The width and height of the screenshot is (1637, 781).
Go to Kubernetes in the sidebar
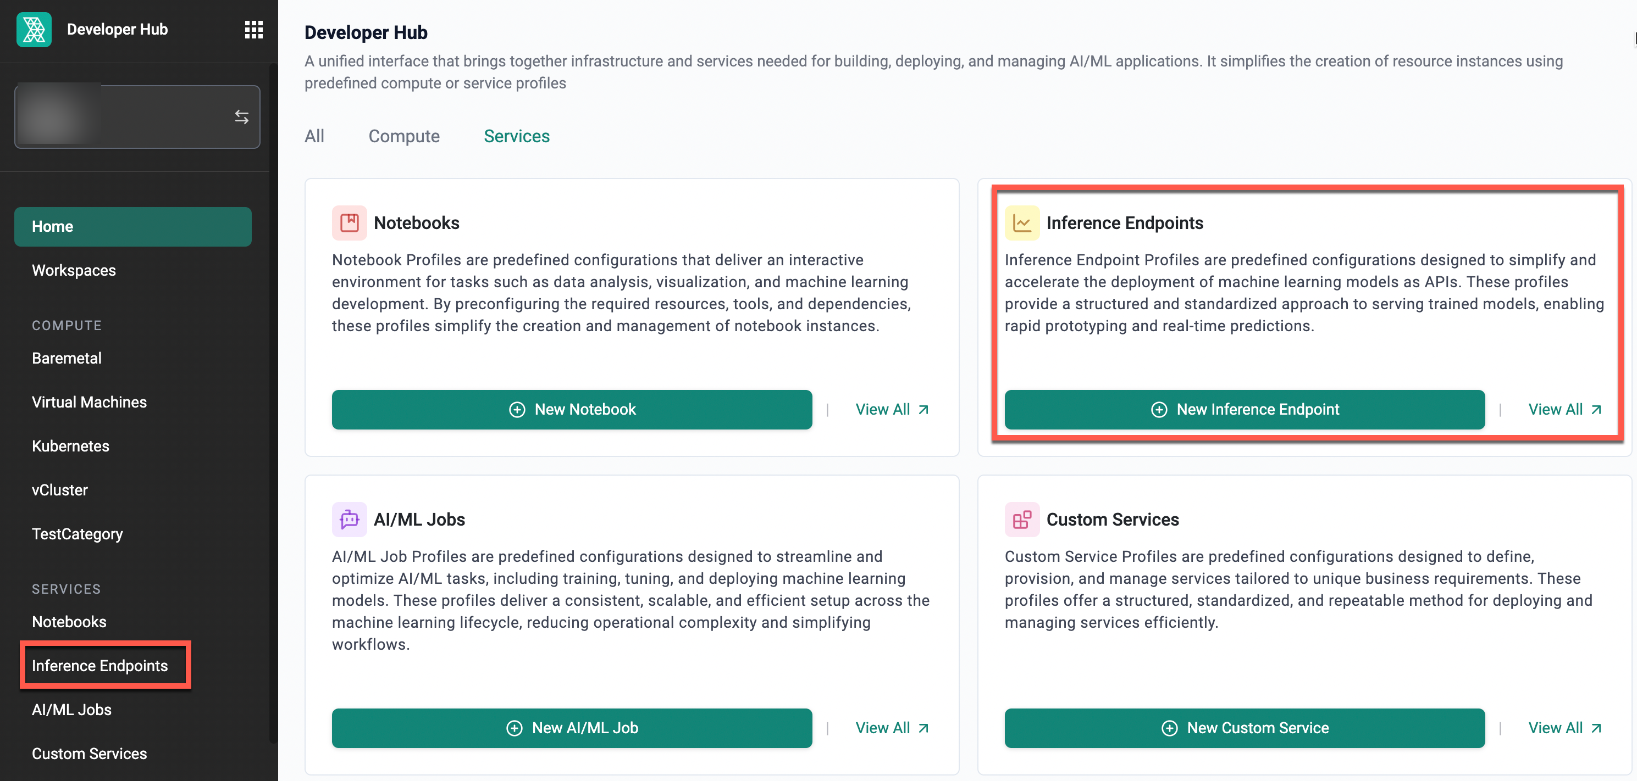pyautogui.click(x=70, y=446)
